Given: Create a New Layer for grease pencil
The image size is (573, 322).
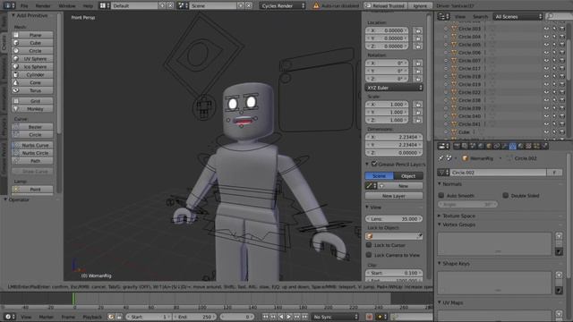Looking at the screenshot, I should click(394, 196).
